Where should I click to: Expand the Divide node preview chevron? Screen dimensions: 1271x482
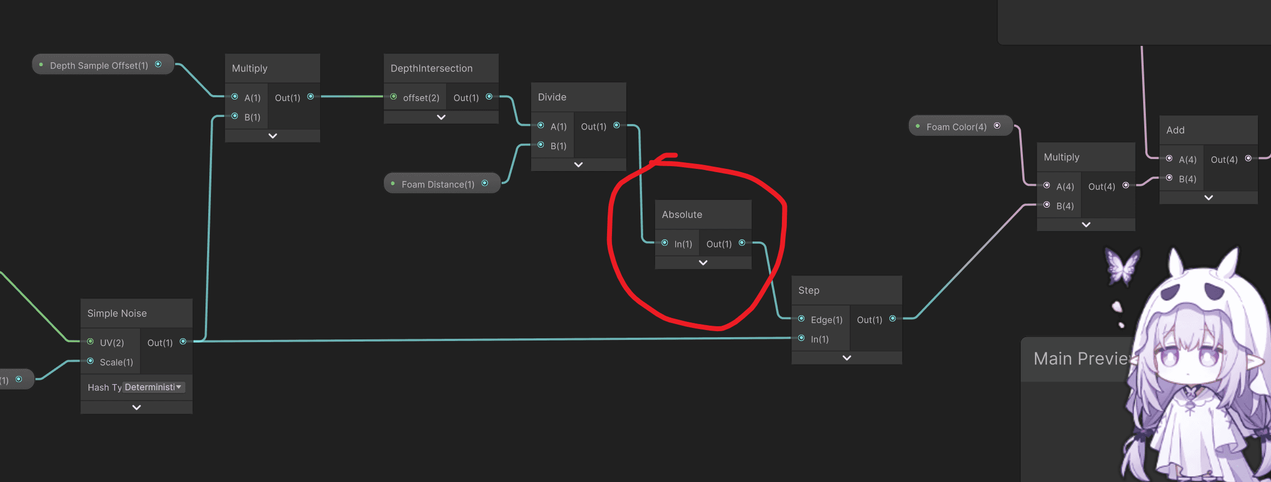point(579,164)
